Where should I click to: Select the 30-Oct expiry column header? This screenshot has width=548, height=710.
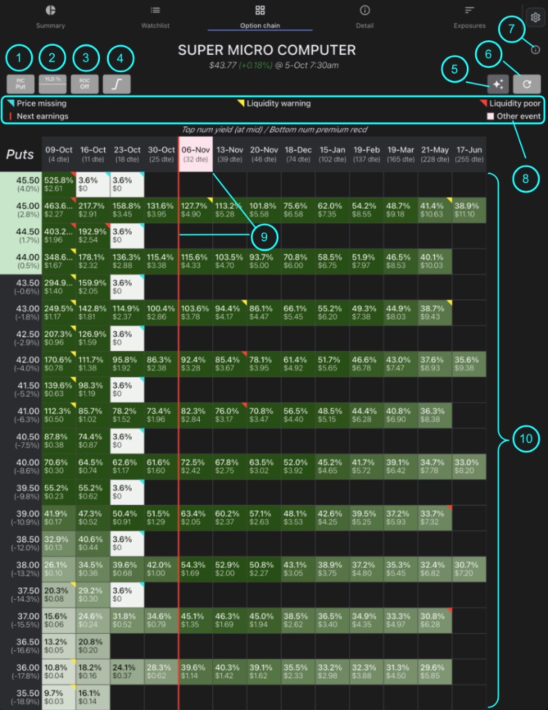click(x=161, y=154)
